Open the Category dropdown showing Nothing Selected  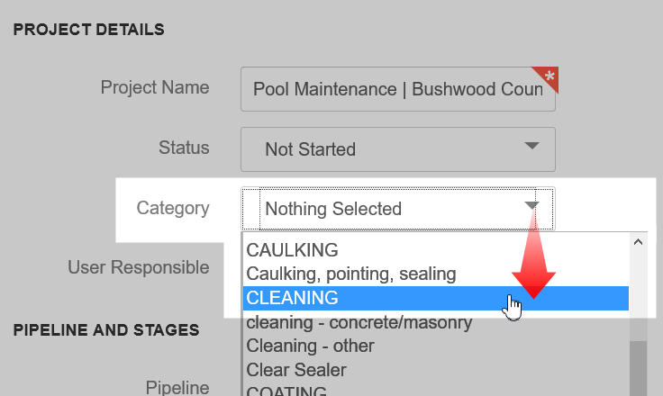click(398, 209)
